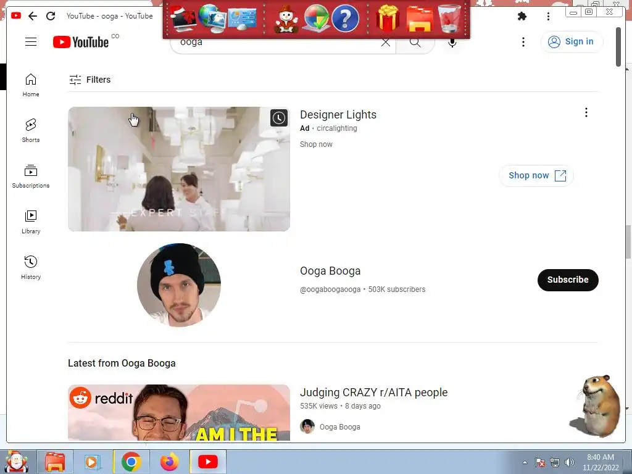Go to YouTube home via logo
The height and width of the screenshot is (474, 632).
pos(81,42)
